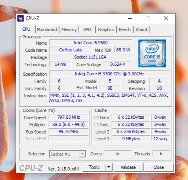Screen dimensions: 188x180
Task: Show the About tab
Action: tap(142, 29)
